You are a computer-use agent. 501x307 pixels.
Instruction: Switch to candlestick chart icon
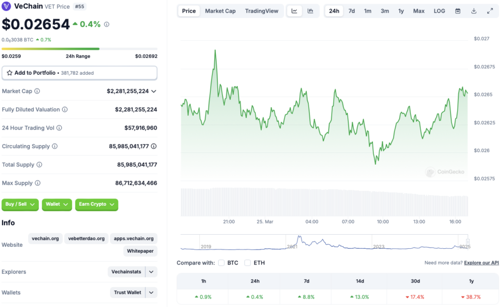[310, 11]
